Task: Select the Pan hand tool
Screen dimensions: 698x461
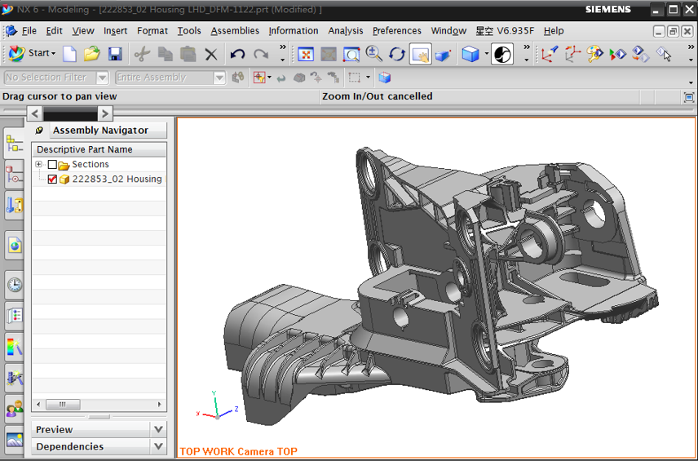Action: click(x=420, y=55)
